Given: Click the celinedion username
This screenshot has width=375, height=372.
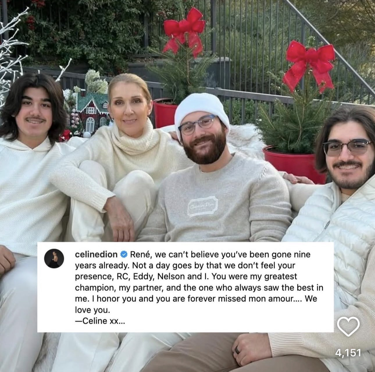Looking at the screenshot, I should point(96,254).
